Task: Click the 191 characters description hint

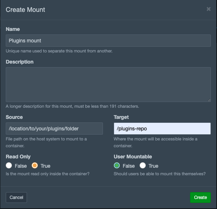Action: point(72,106)
